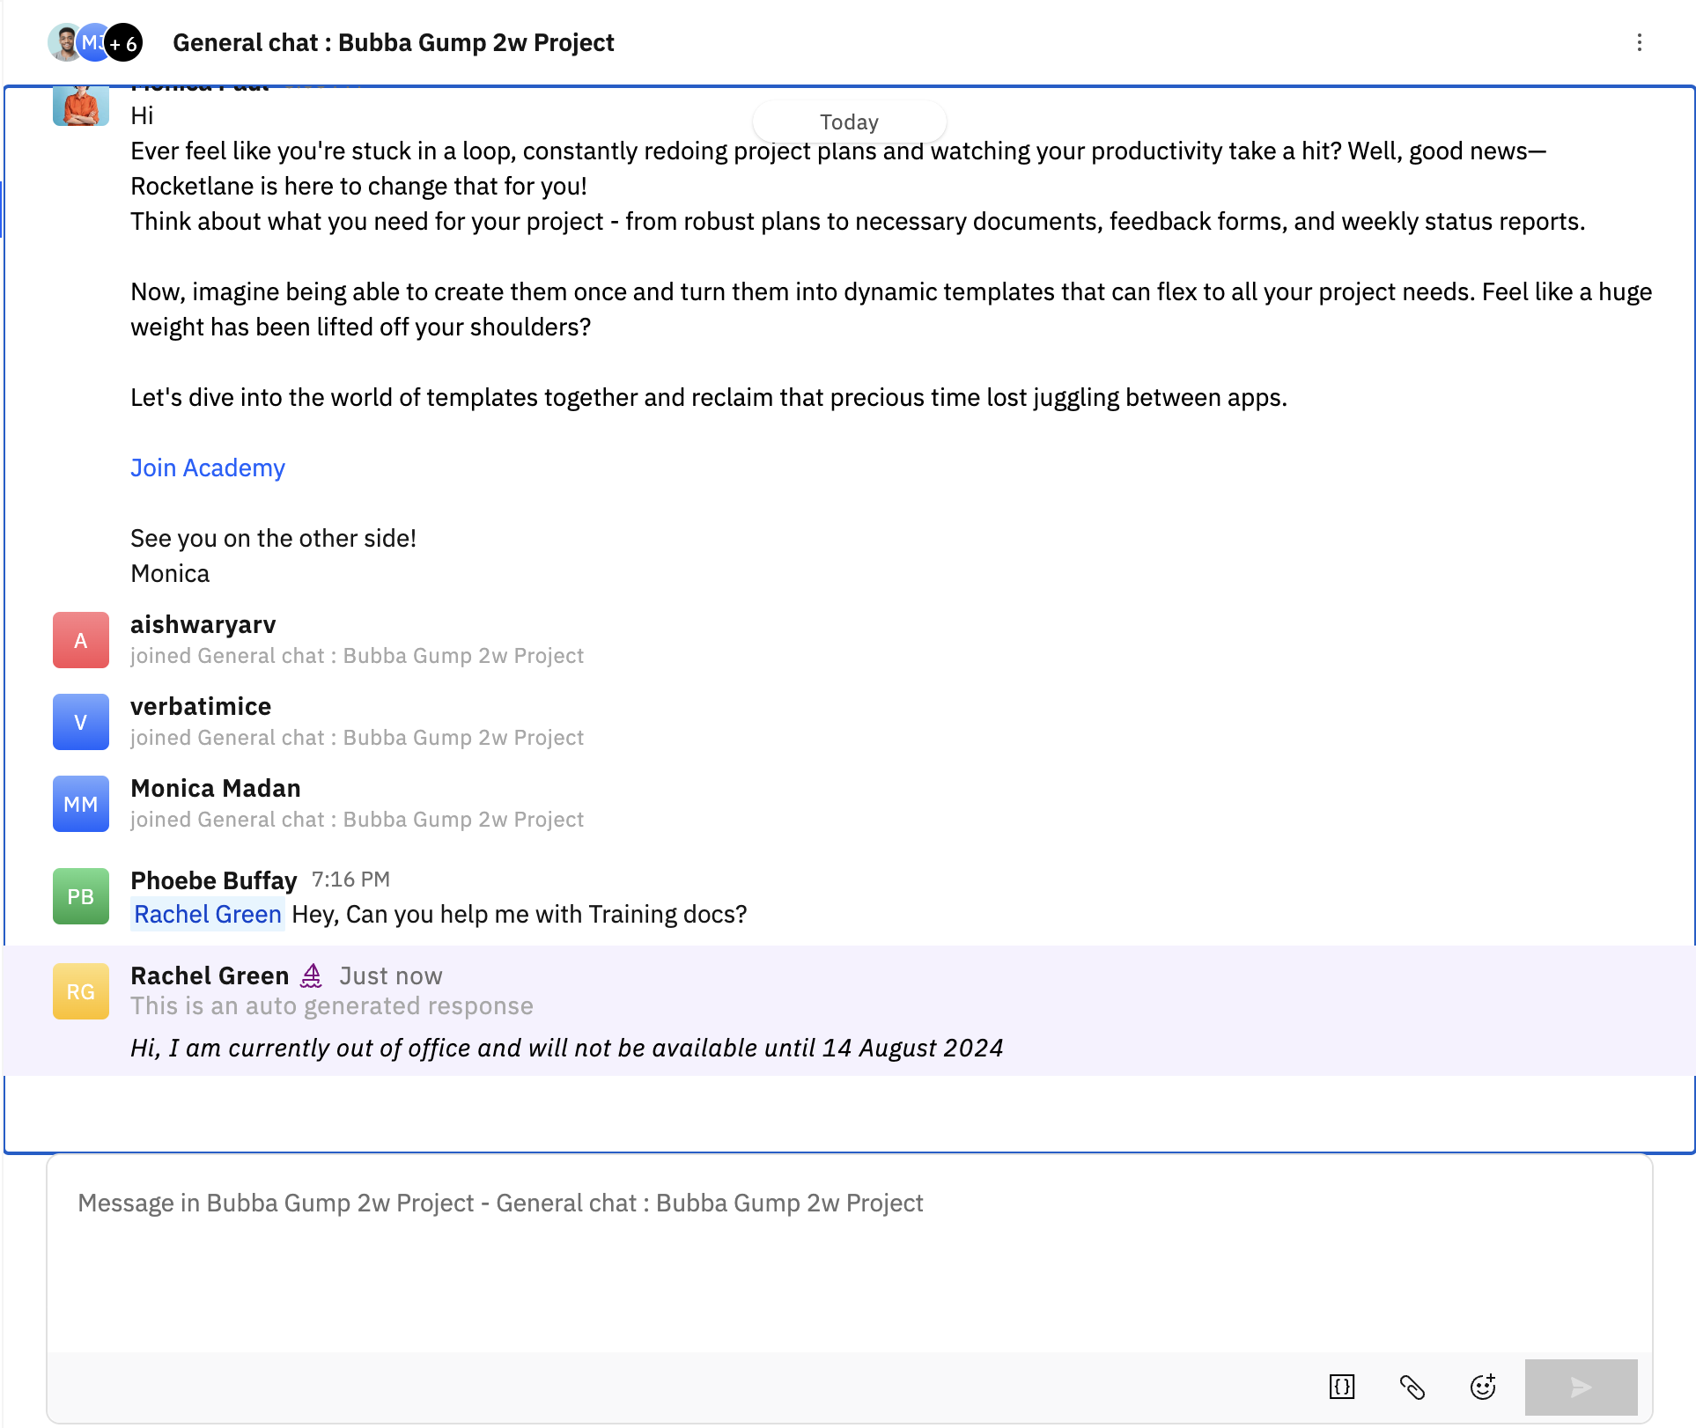Click Monica's profile photo beside the message
The width and height of the screenshot is (1696, 1428).
coord(80,107)
